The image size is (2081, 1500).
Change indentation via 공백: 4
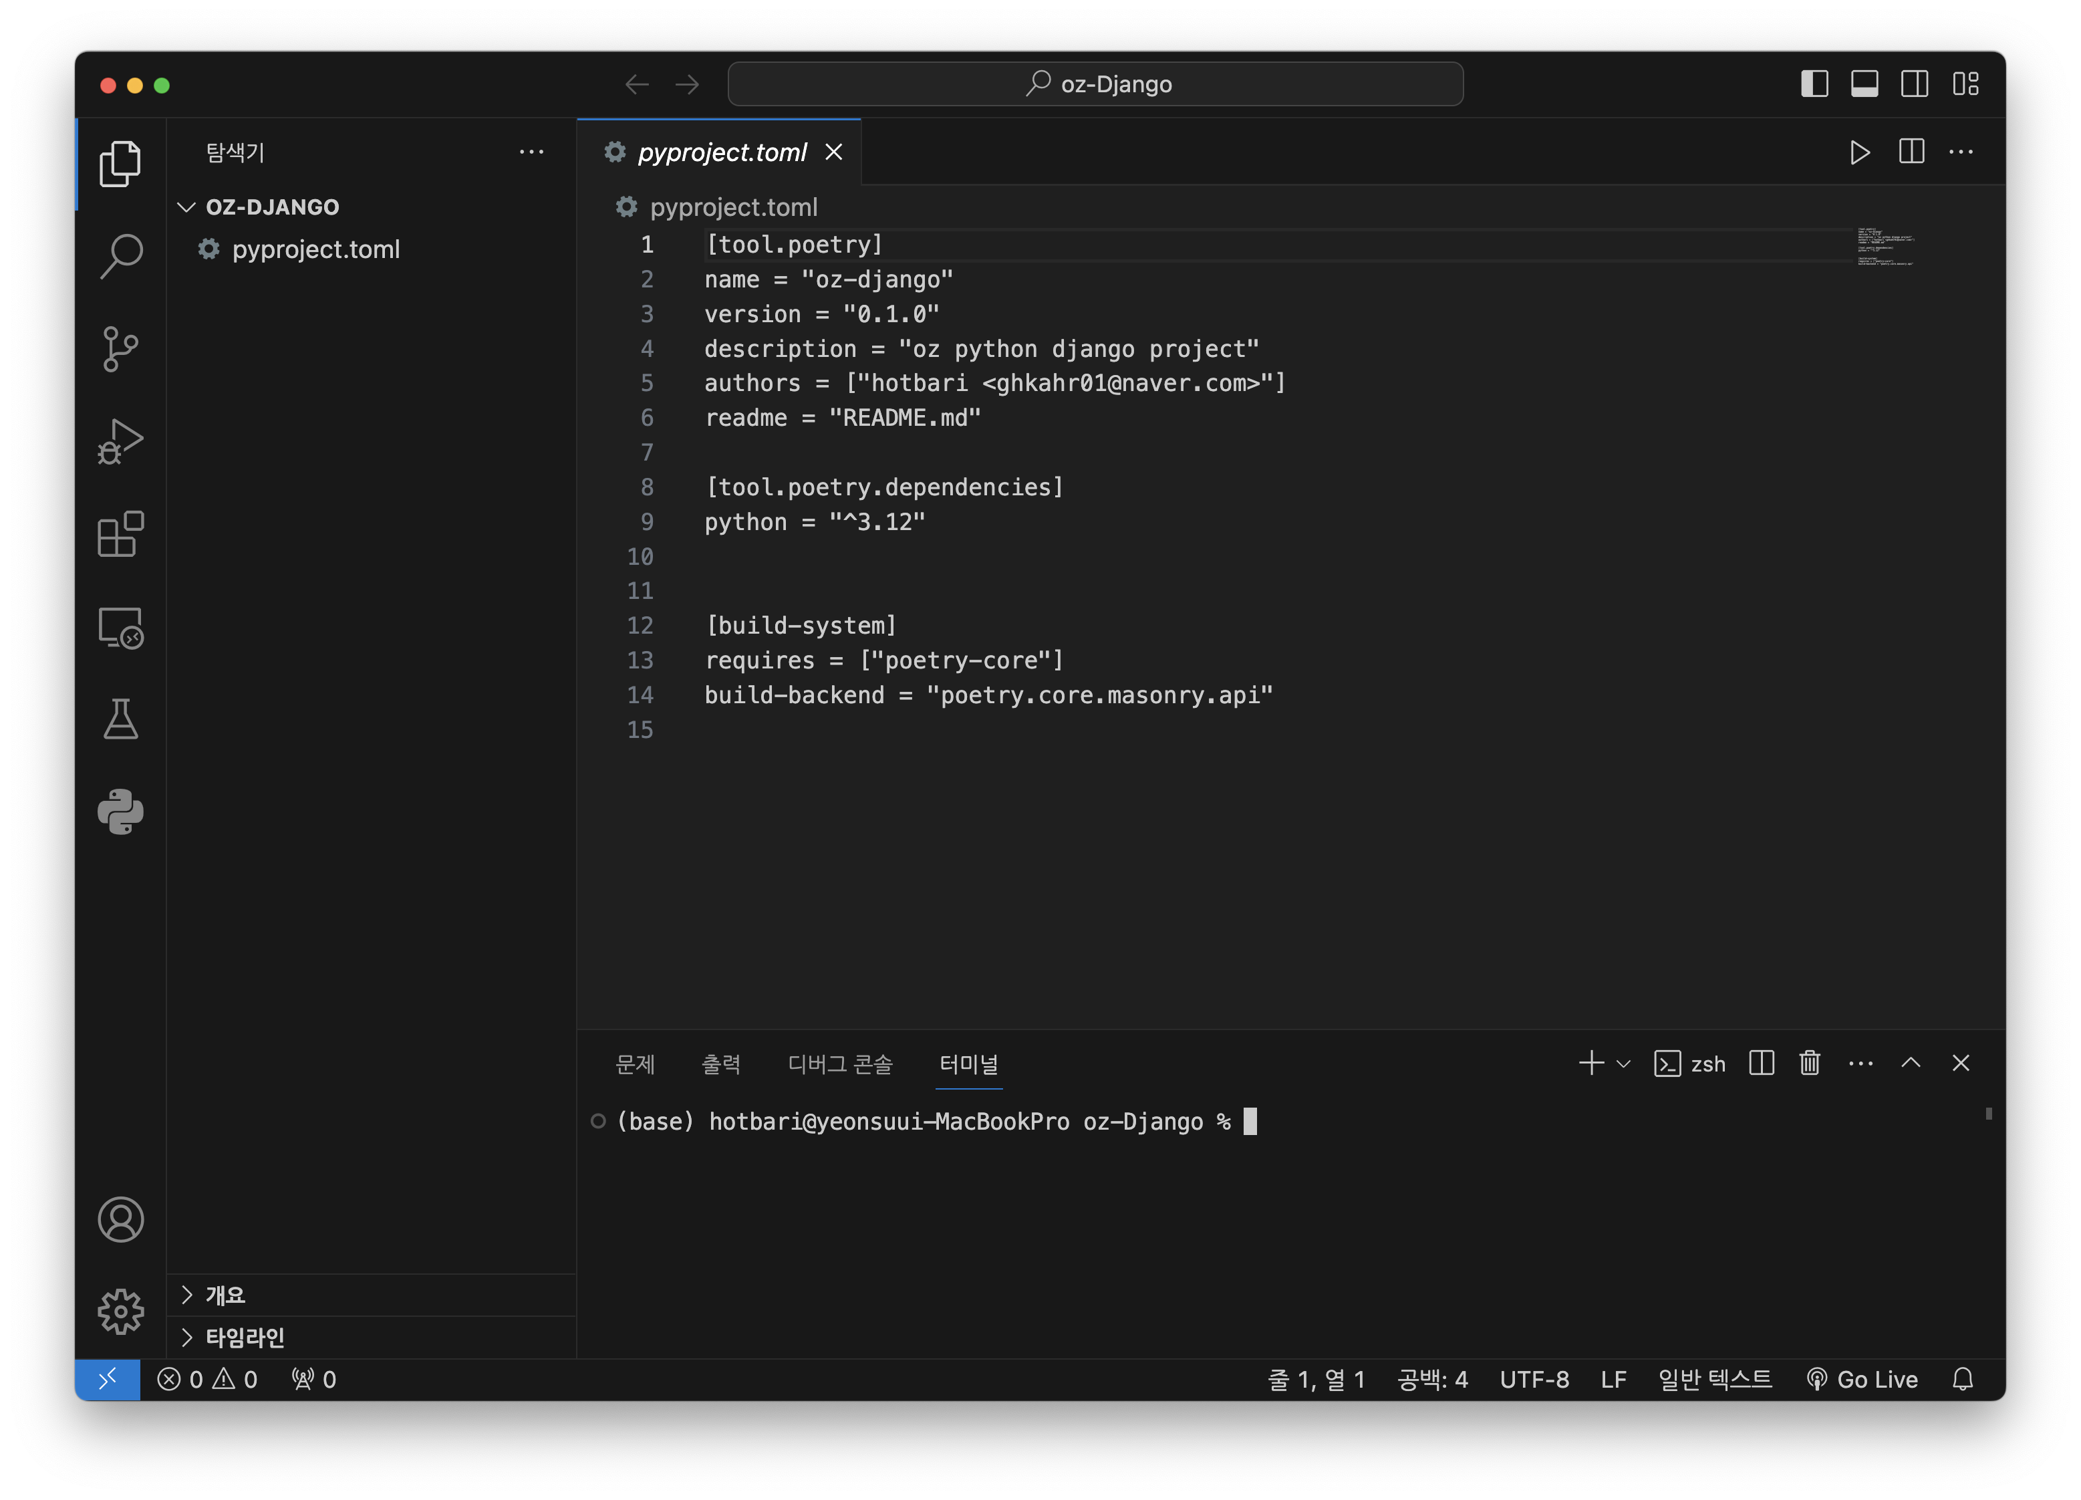(x=1432, y=1379)
